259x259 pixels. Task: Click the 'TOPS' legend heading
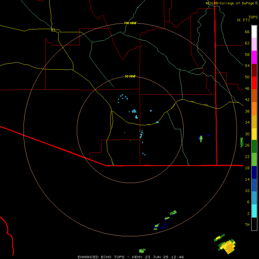pos(253,17)
